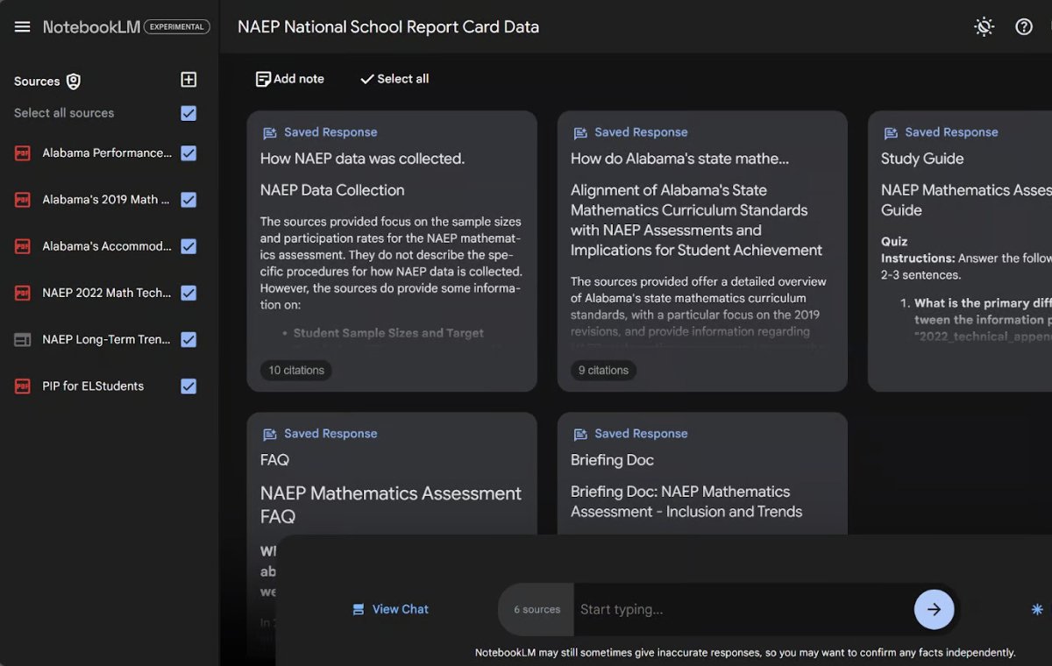Uncheck Alabama's 2019 Math source
Viewport: 1052px width, 666px height.
188,199
